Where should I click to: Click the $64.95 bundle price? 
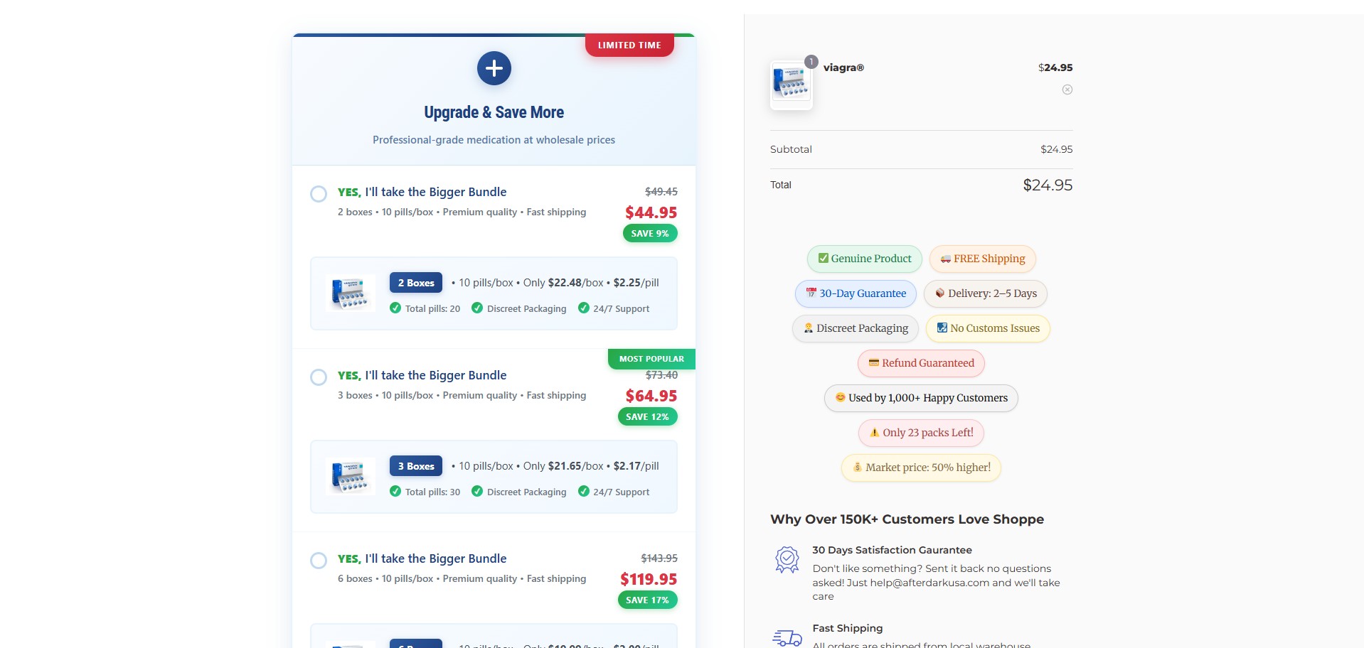click(x=651, y=396)
